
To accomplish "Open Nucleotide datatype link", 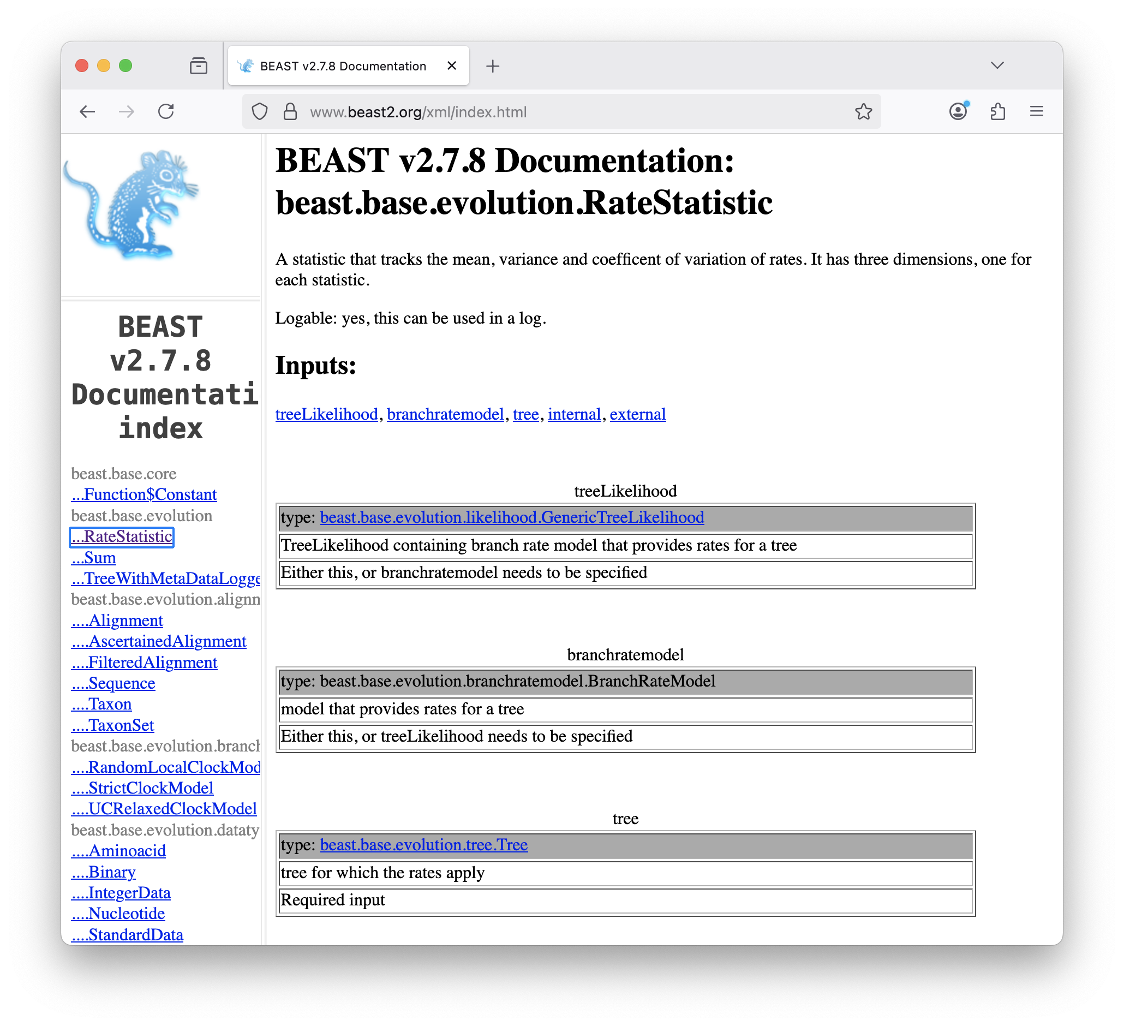I will (118, 914).
